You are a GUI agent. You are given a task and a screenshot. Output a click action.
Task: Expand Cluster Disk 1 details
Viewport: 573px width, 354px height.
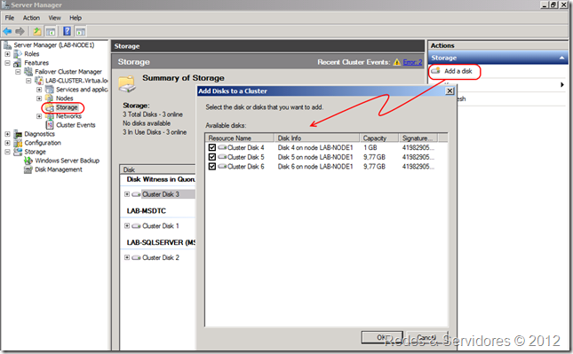coord(127,226)
